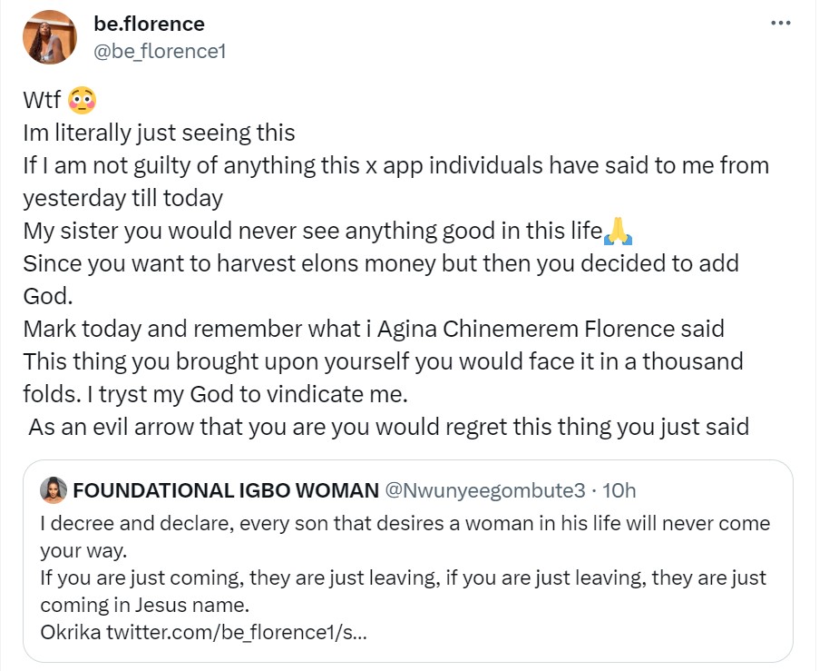Click 'If you are just coming' quoted line
Viewport: 819px width, 671px height.
tap(404, 577)
